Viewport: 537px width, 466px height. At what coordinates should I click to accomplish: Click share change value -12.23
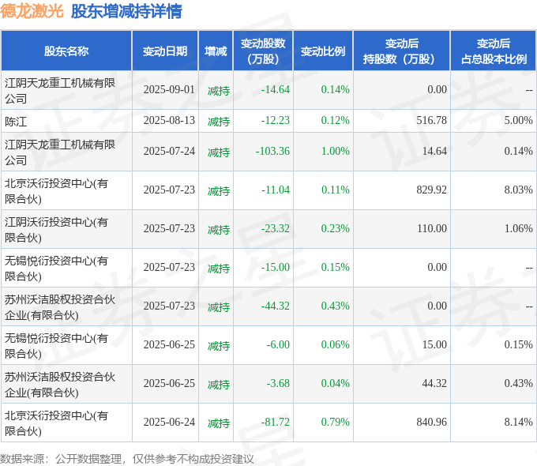[276, 121]
